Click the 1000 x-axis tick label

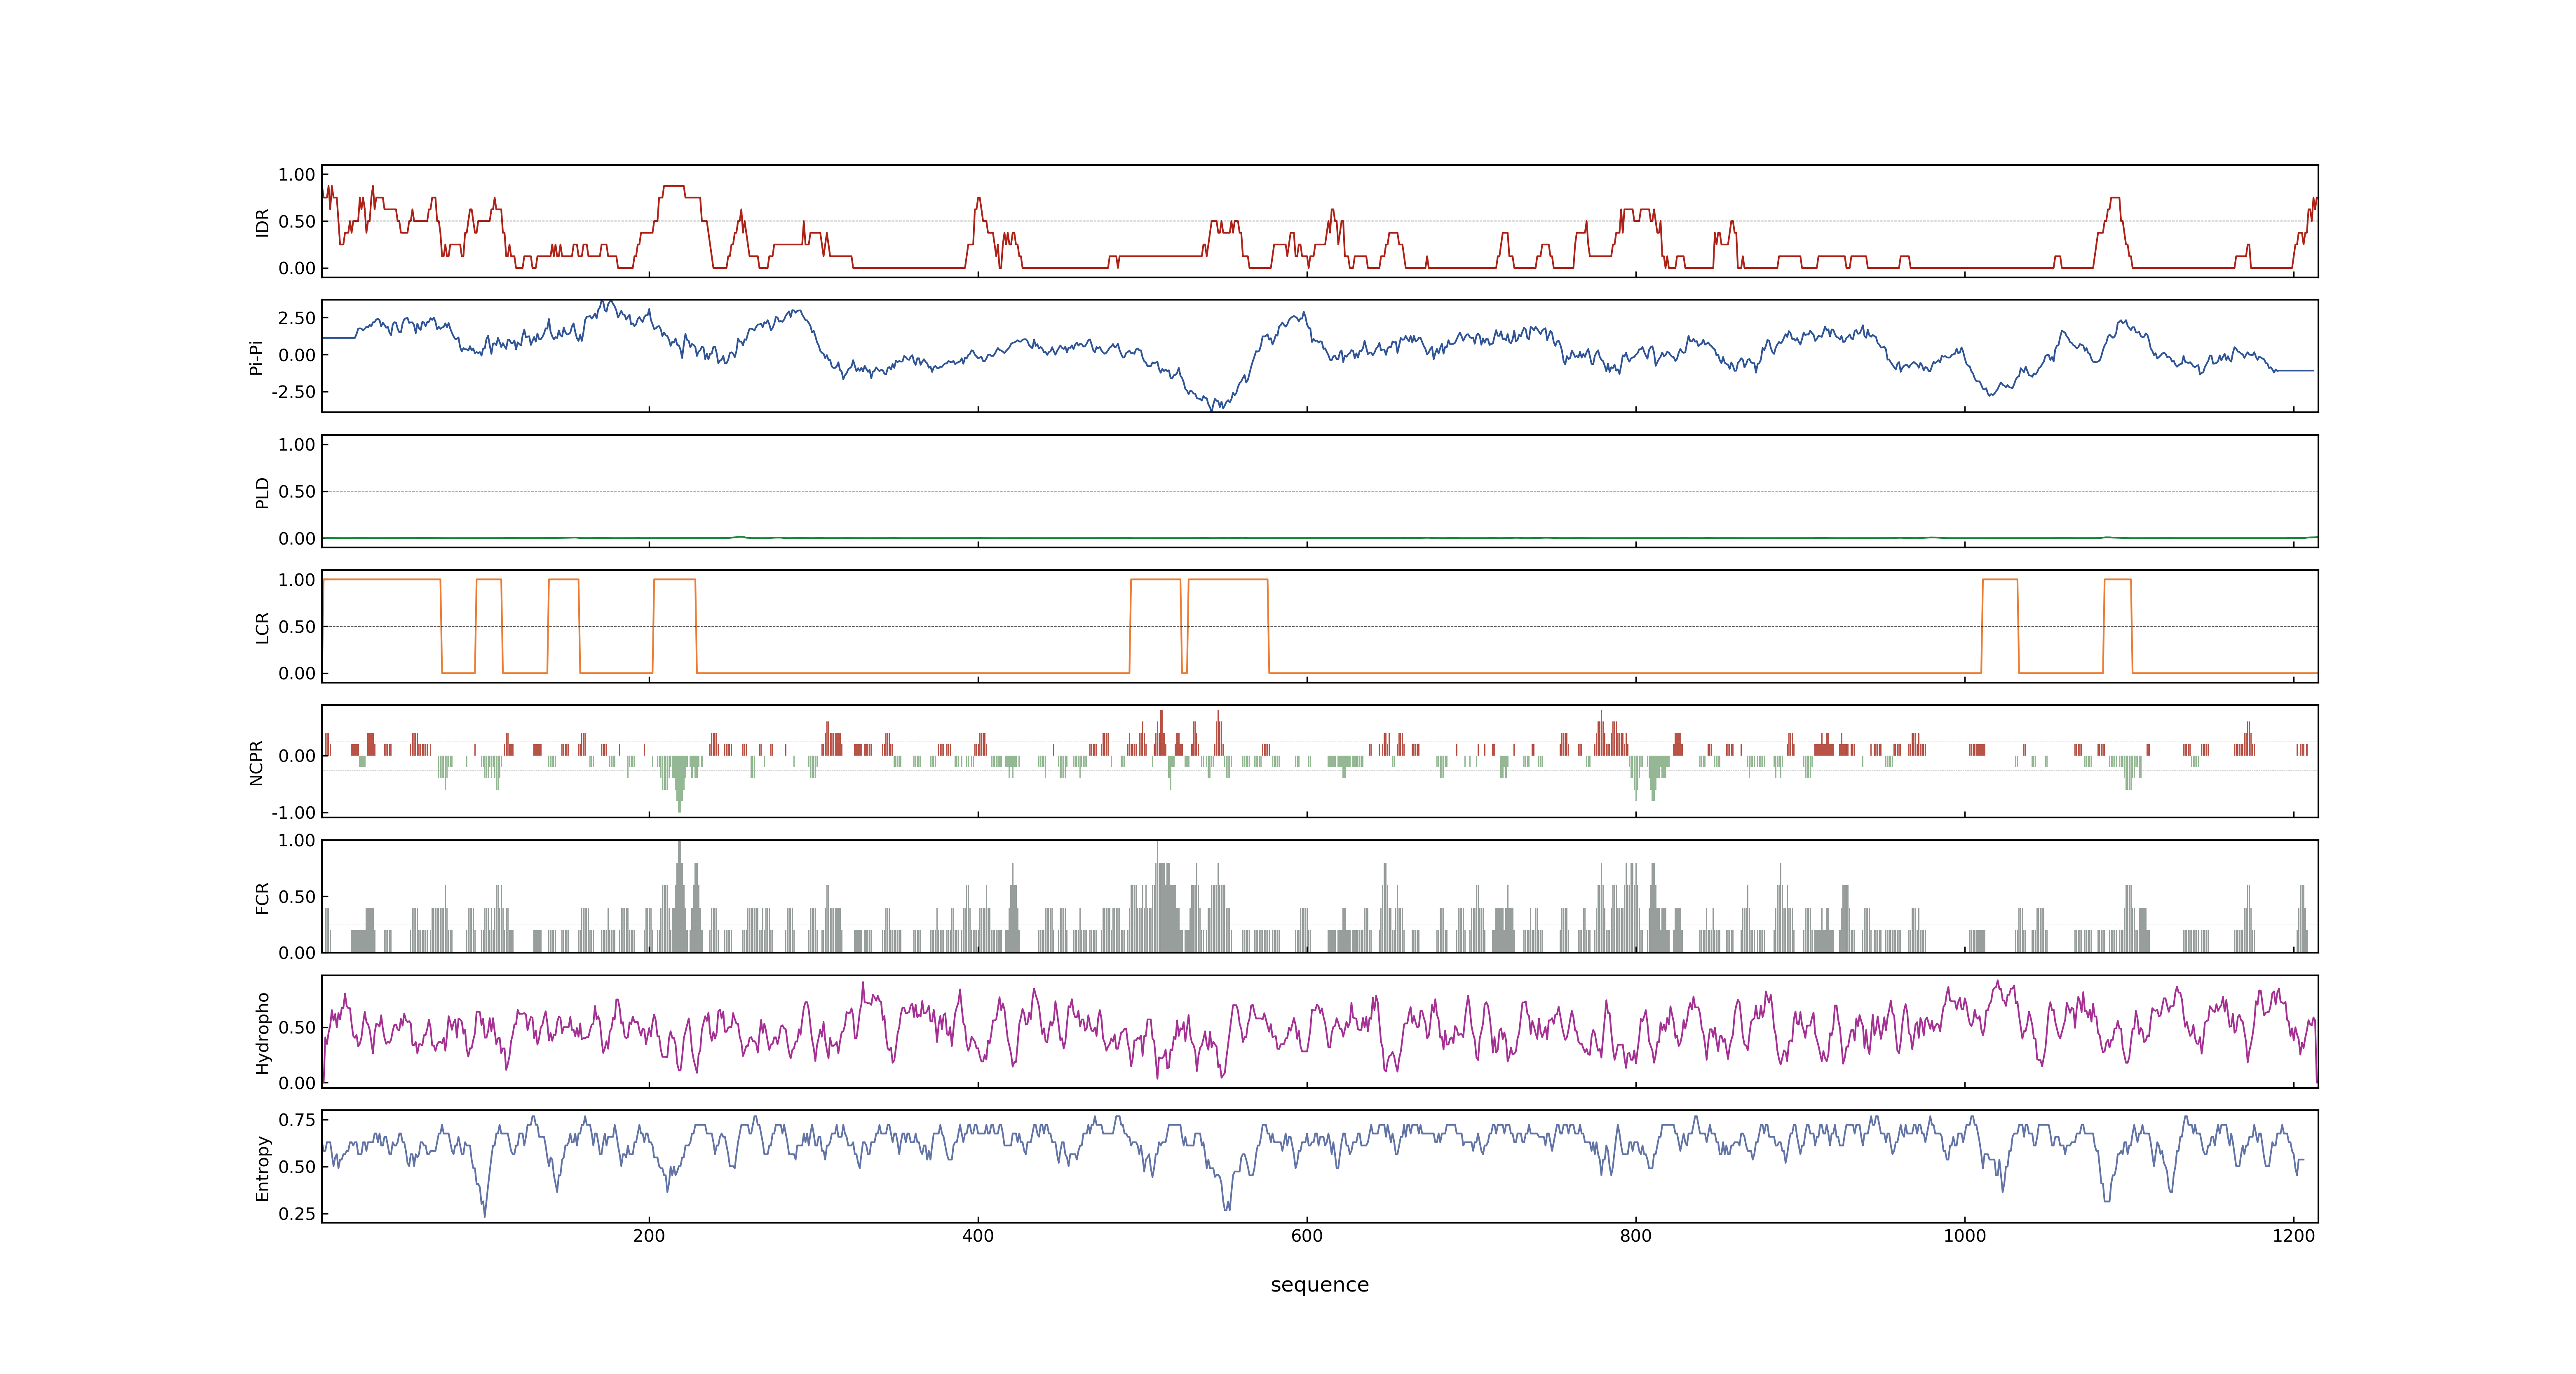pyautogui.click(x=1965, y=1236)
